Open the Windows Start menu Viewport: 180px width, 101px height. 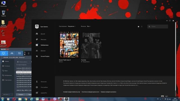pos(3,99)
